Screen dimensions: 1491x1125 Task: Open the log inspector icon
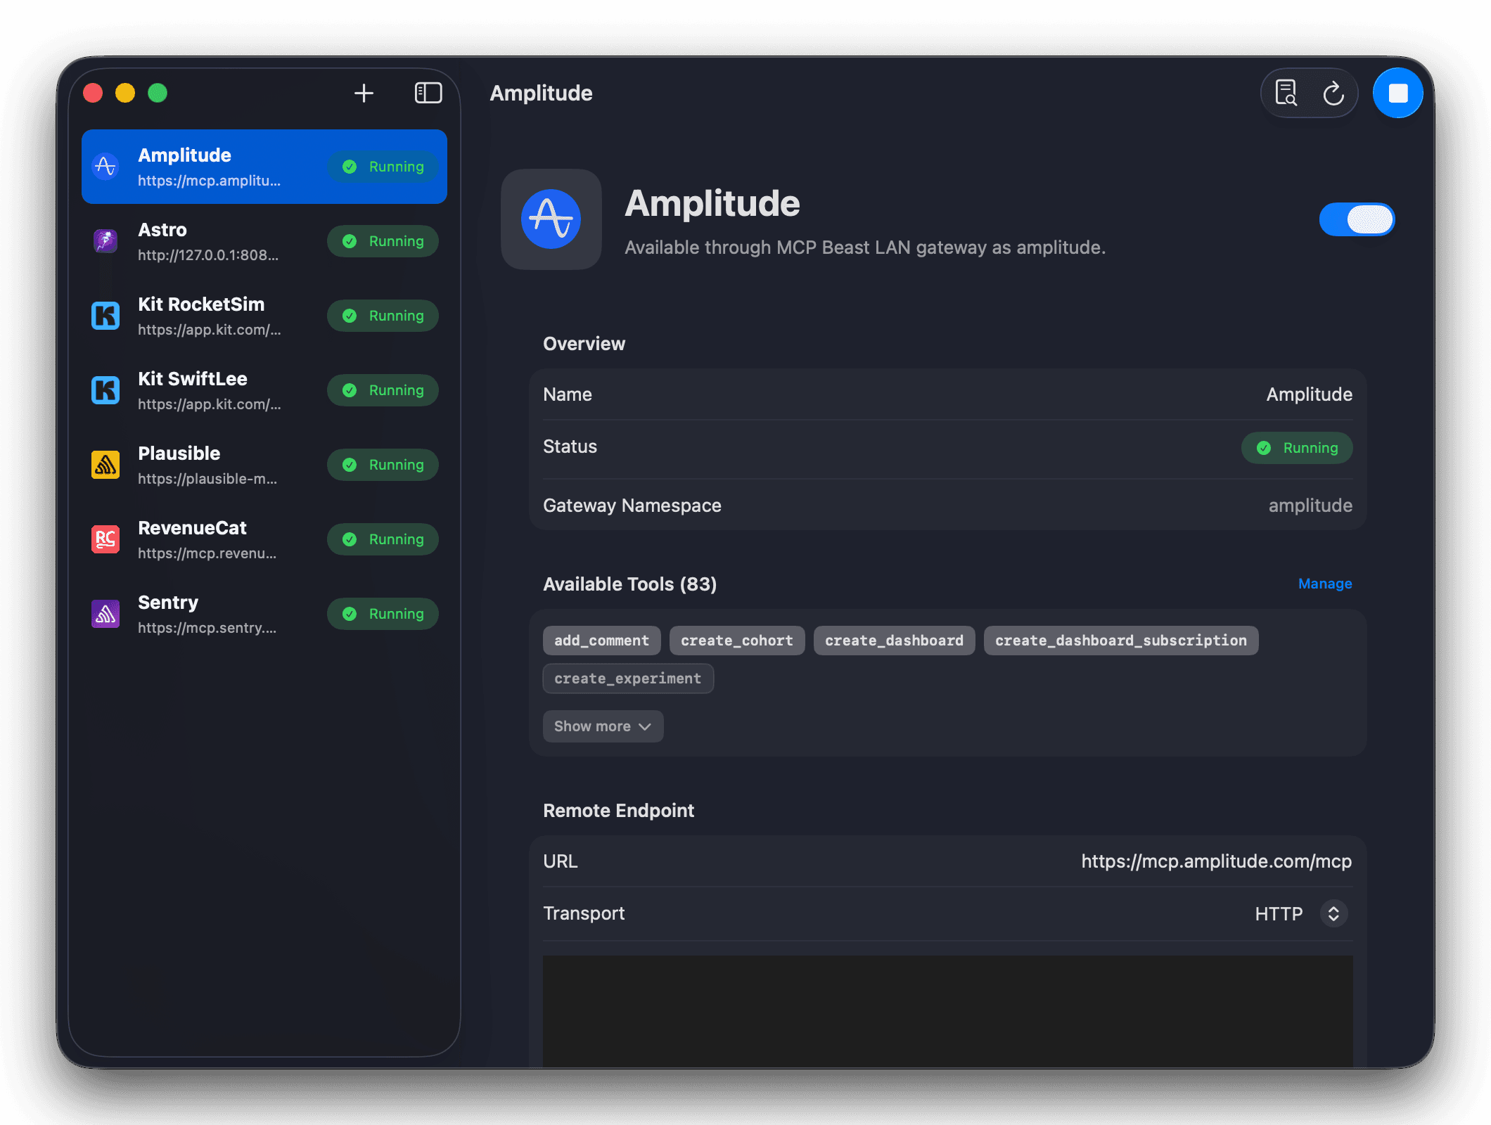tap(1286, 93)
